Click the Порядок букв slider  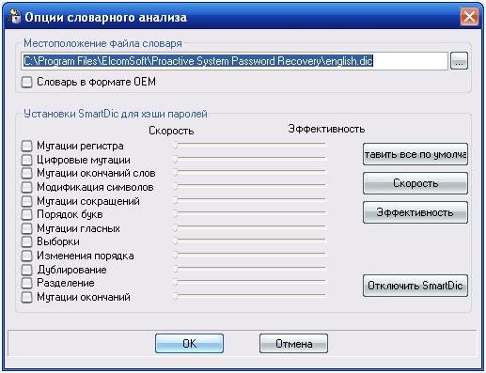[x=249, y=214]
